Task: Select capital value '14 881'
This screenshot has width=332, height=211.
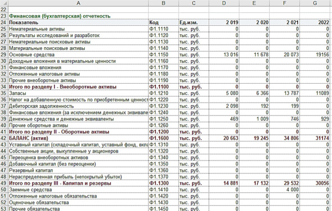Action: point(224,184)
